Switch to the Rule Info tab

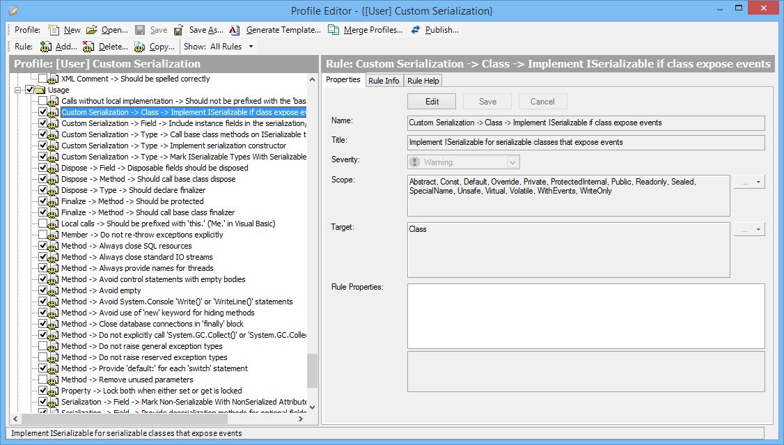[x=384, y=81]
